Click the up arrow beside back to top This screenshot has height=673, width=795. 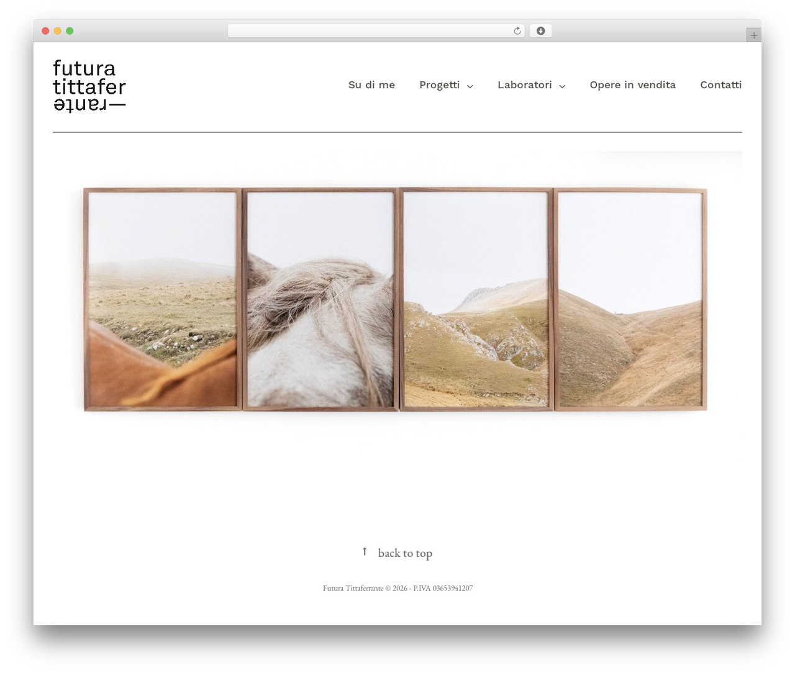365,551
